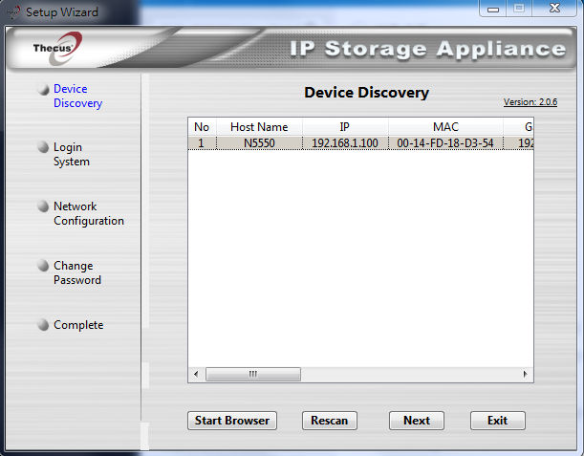Open the Version: 2.0.6 link
Viewport: 584px width, 456px height.
pyautogui.click(x=530, y=102)
